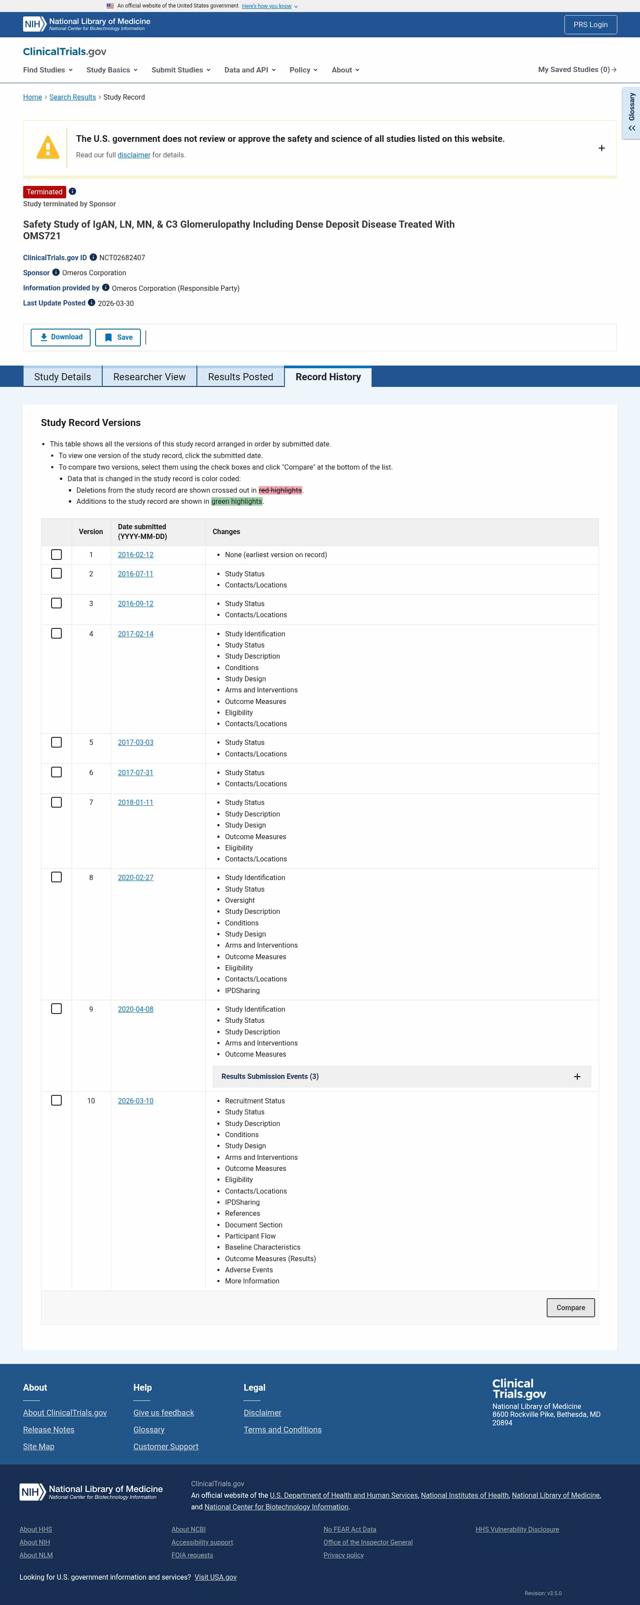Select version 9 checkbox
640x1605 pixels.
(x=56, y=1009)
